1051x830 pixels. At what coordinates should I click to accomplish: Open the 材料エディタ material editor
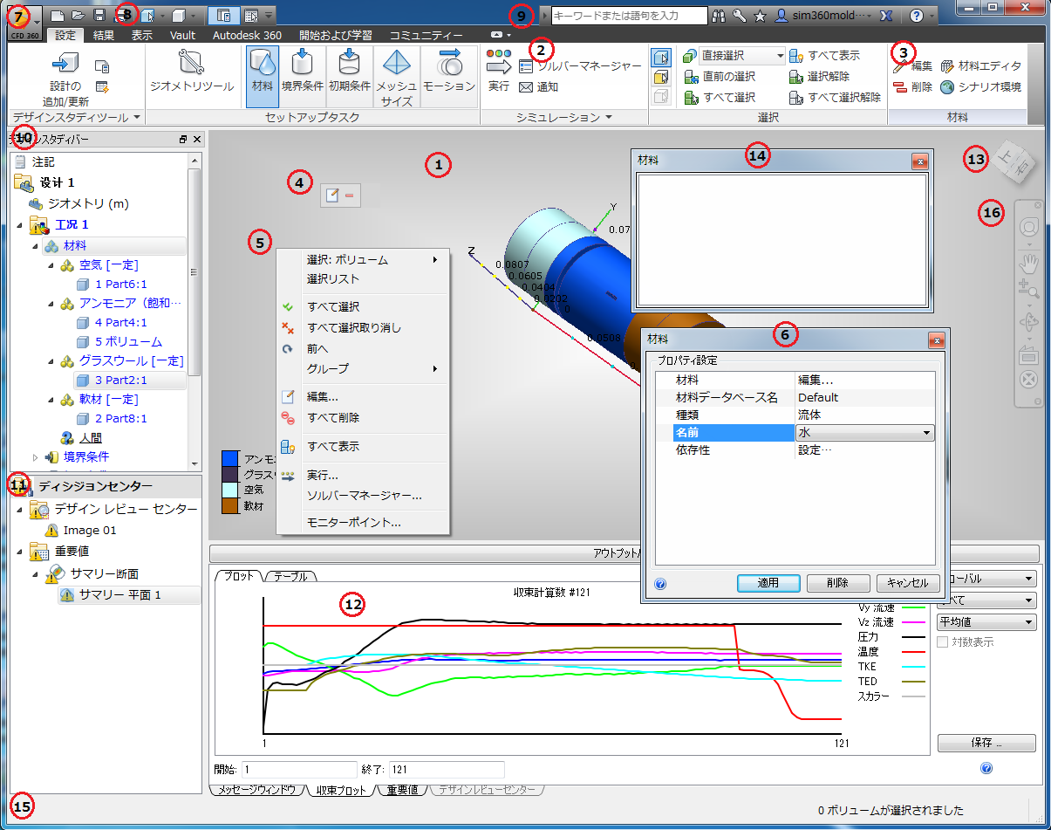981,65
